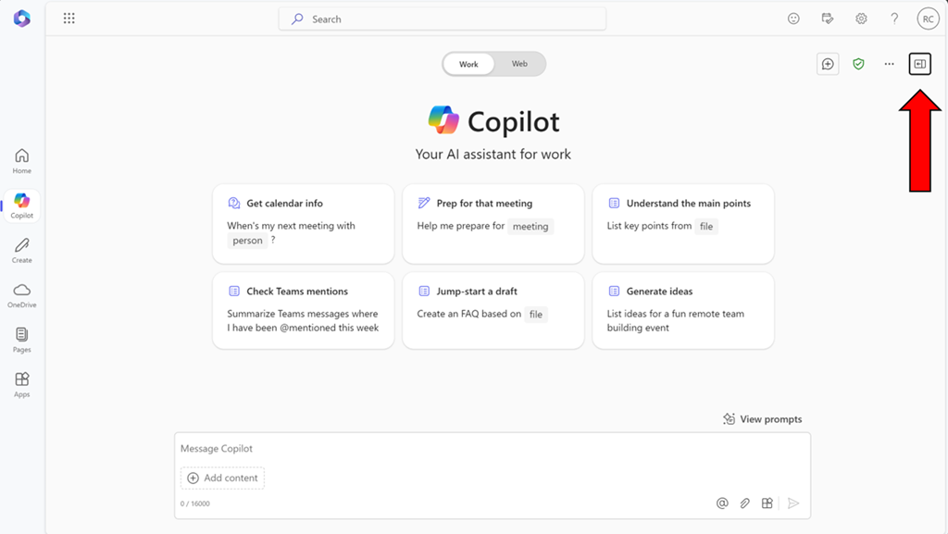The width and height of the screenshot is (948, 534).
Task: Open the app launcher waffle grid
Action: pyautogui.click(x=69, y=19)
